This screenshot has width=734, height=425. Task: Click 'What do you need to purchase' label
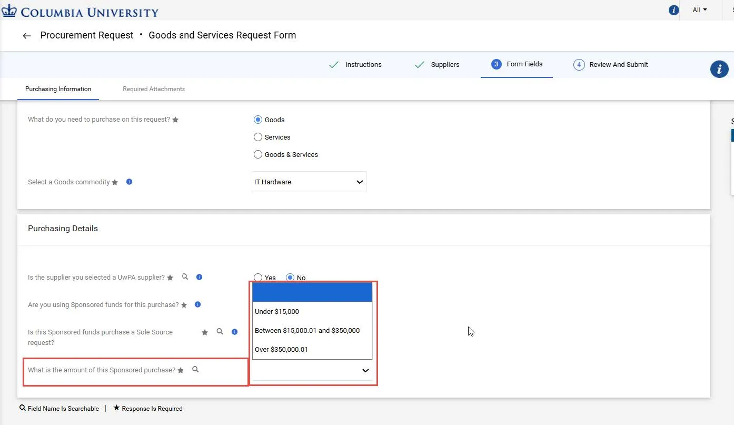(99, 120)
